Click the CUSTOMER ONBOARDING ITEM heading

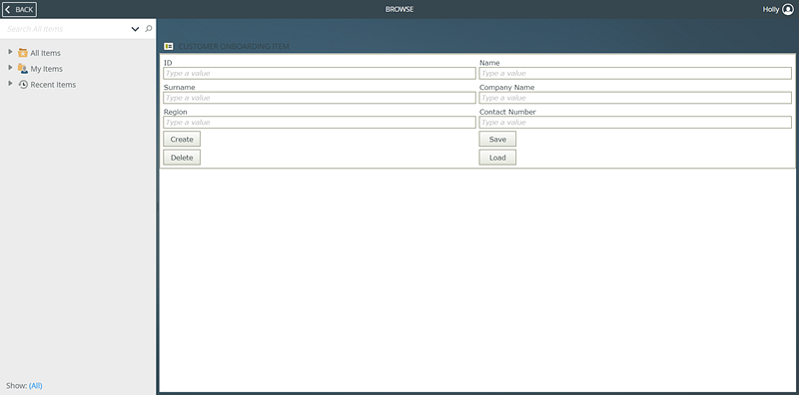234,46
